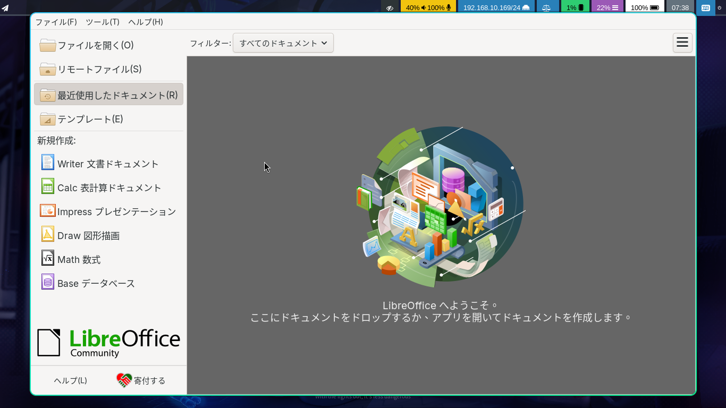This screenshot has width=726, height=408.
Task: Open the ファイル(F) menu
Action: (56, 22)
